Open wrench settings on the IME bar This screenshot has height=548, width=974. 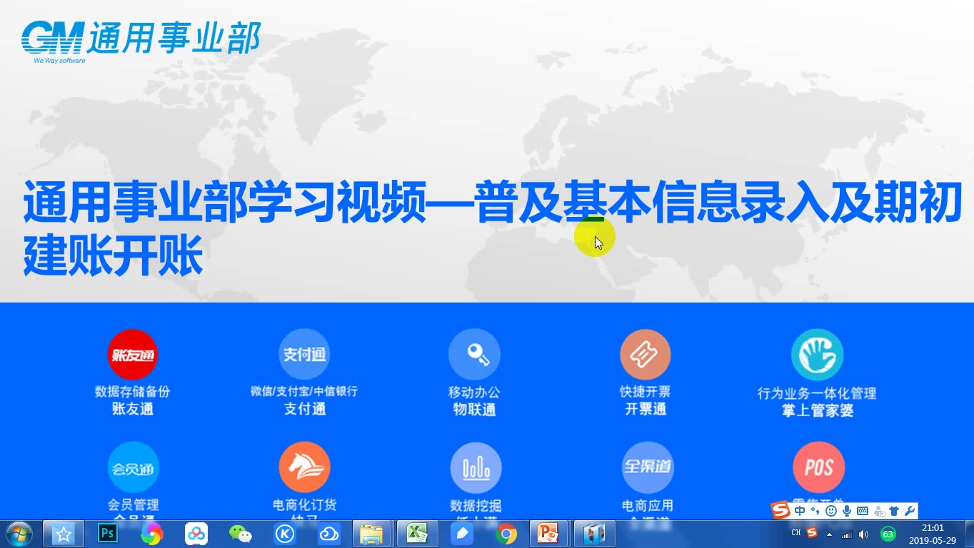(909, 511)
